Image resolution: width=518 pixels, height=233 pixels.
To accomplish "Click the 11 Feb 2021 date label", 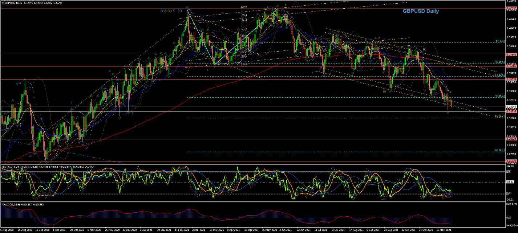I will [182, 230].
